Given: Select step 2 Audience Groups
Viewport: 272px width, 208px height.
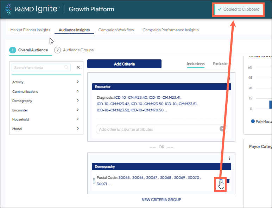Looking at the screenshot, I should pyautogui.click(x=74, y=50).
